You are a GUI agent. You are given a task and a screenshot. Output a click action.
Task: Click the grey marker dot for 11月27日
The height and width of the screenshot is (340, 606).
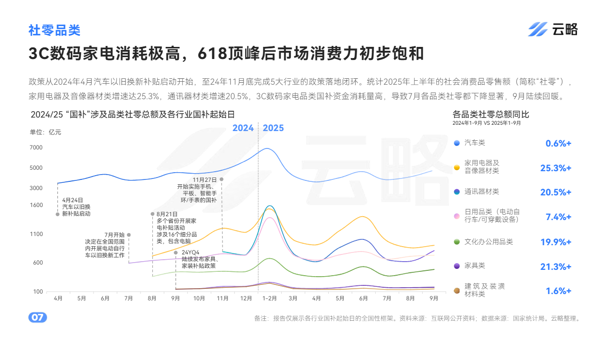222,179
